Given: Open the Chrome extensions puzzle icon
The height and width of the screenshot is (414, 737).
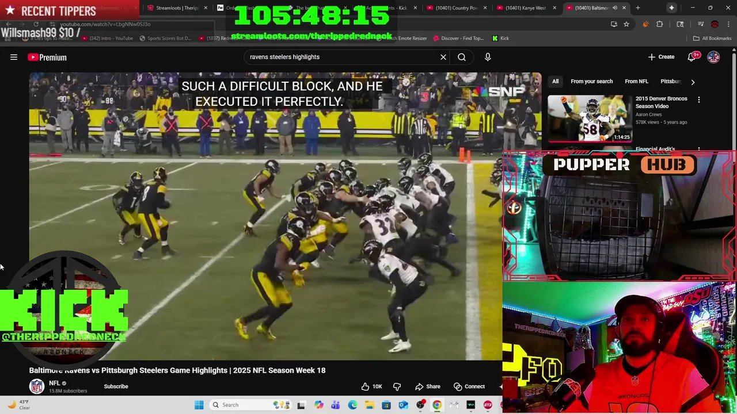Looking at the screenshot, I should pos(660,24).
